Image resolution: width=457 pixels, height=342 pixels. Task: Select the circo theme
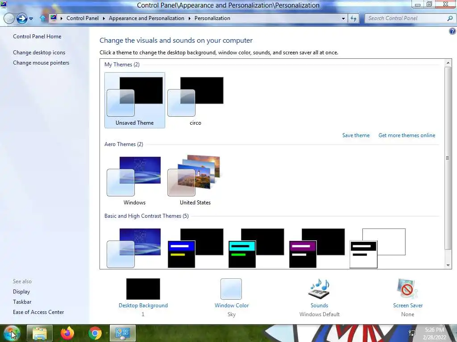[x=195, y=100]
